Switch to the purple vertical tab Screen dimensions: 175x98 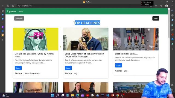tap(3, 27)
